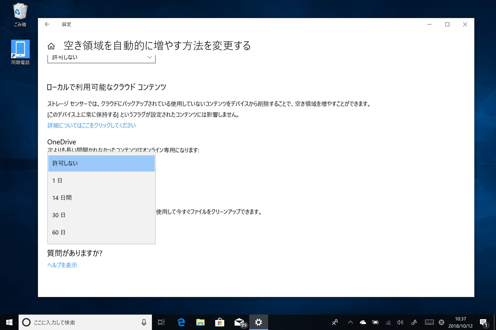Open the 詳細についてはここをクリックしてください link
Viewport: 496px width, 330px height.
(91, 125)
